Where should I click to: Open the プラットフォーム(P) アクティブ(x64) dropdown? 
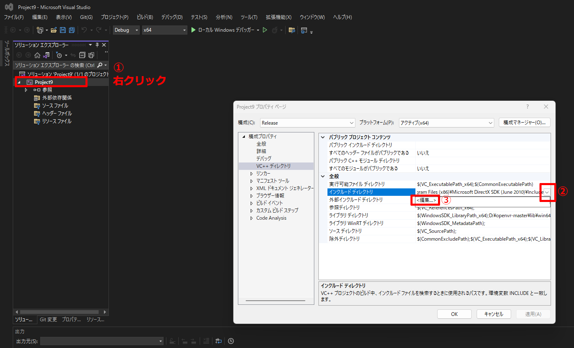[446, 123]
